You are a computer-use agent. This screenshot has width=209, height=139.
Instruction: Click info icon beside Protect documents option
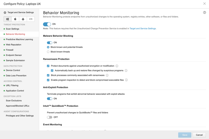tap(117, 66)
